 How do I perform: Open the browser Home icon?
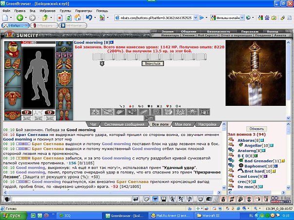click(77, 18)
